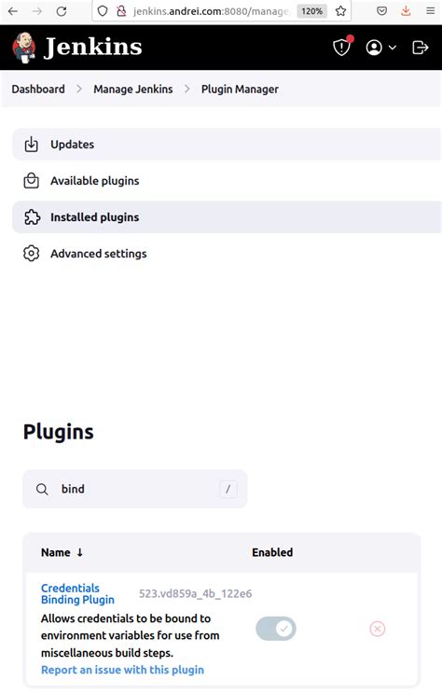Open the Firefox hamburger menu
The height and width of the screenshot is (694, 442).
pyautogui.click(x=430, y=11)
